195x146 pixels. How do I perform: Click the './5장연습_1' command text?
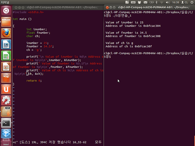pyautogui.click(x=122, y=16)
